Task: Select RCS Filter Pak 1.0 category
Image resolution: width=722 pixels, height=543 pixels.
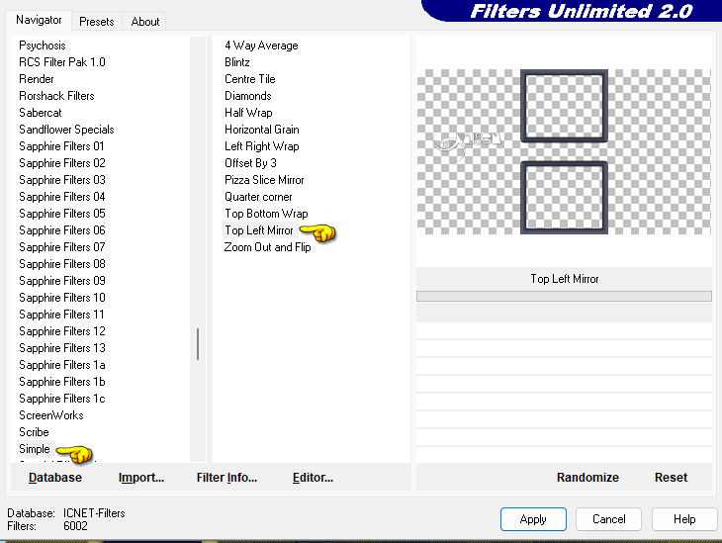Action: [x=62, y=62]
